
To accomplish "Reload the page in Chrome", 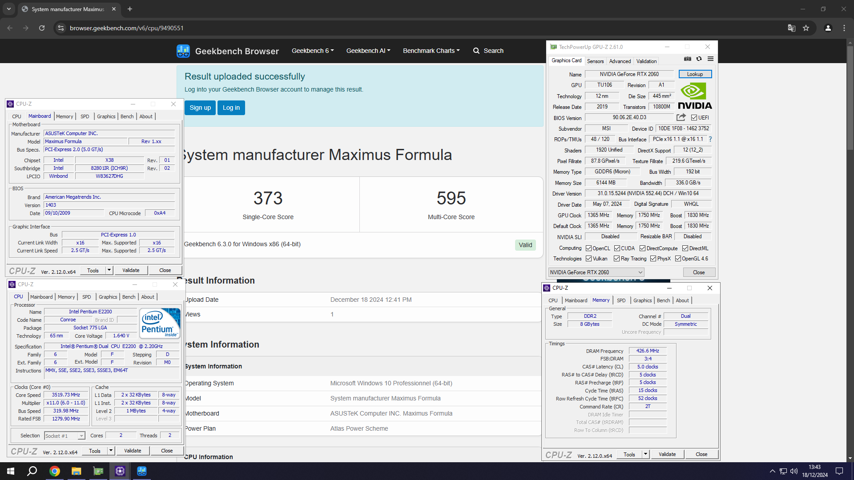I will tap(42, 28).
